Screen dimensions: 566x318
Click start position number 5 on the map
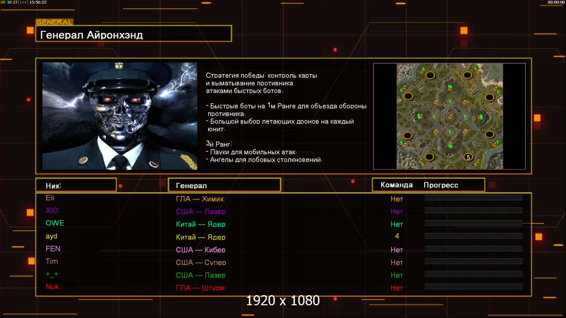(468, 157)
